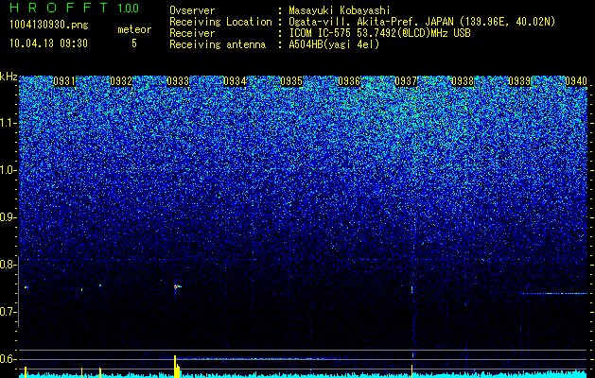Select antenna value A504HB(yagi 4el)
Viewport: 595px width, 378px height.
334,44
